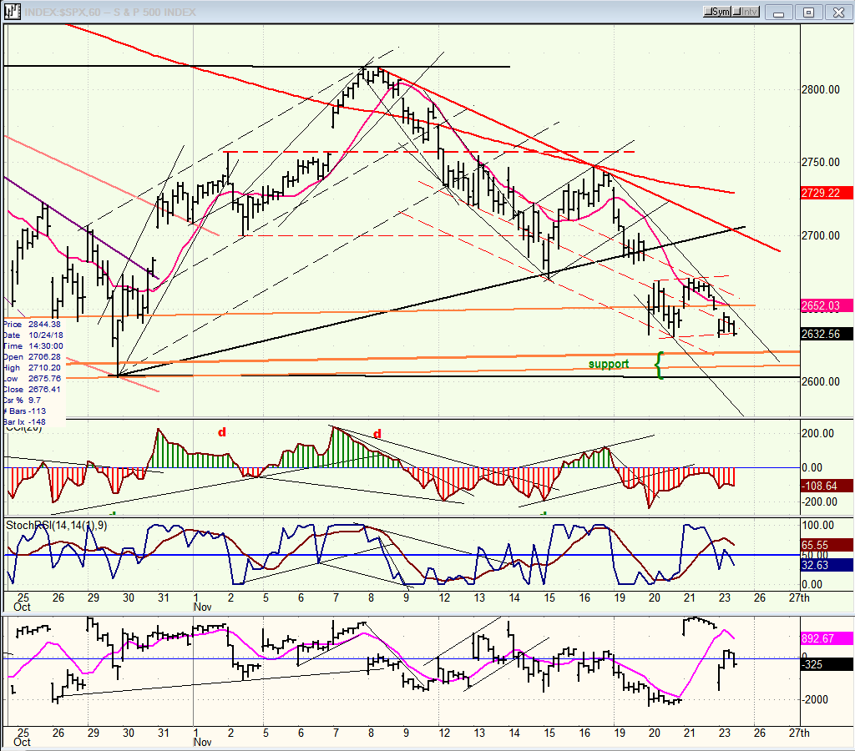
Task: Click the 2600.00 price axis label
Action: (x=820, y=381)
